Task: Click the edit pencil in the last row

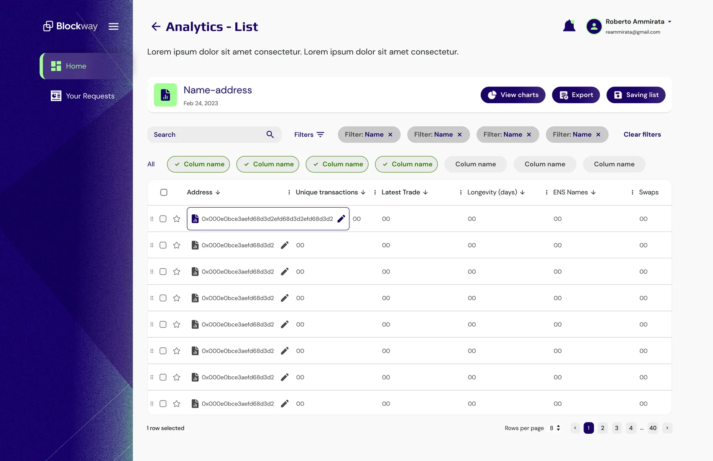Action: tap(285, 404)
